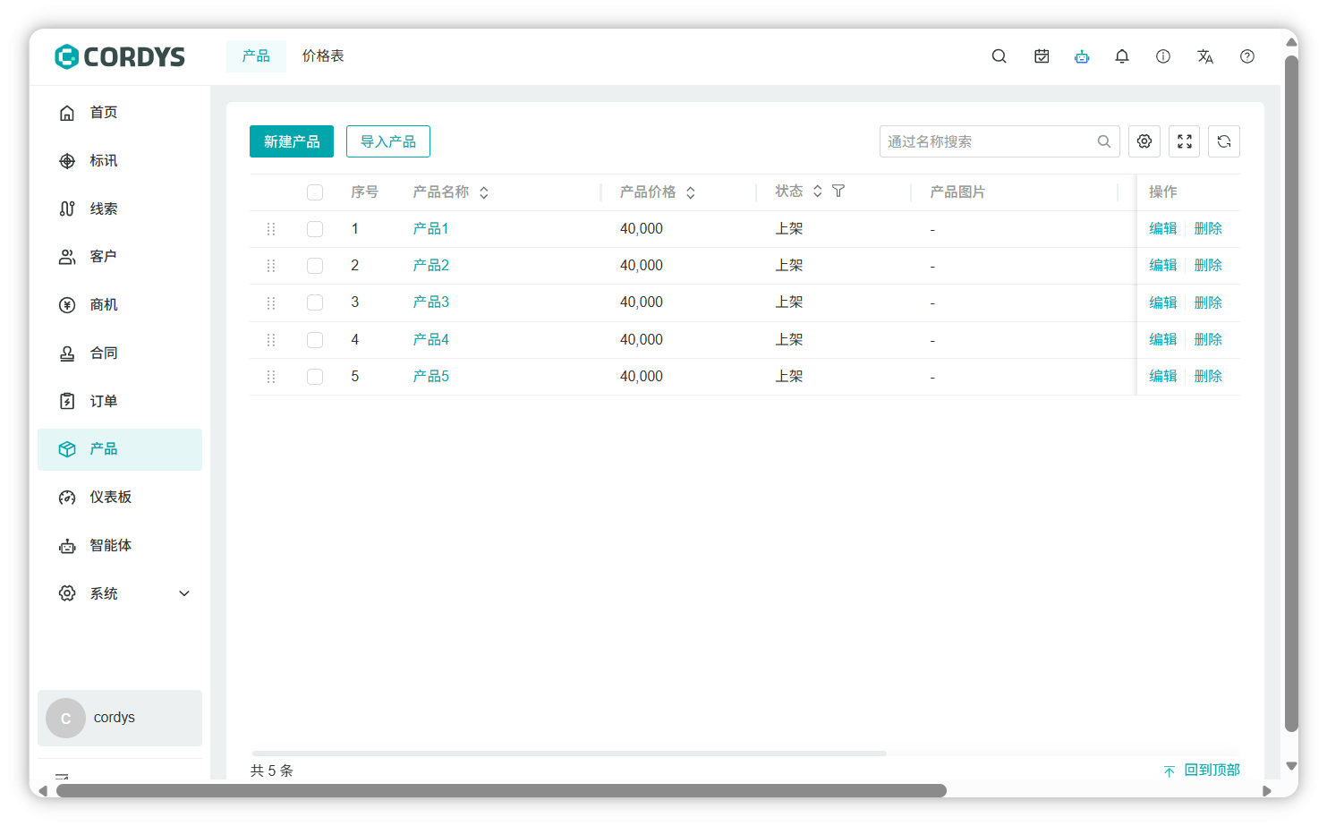1327x826 pixels.
Task: Click the info circle icon in header
Action: point(1163,56)
